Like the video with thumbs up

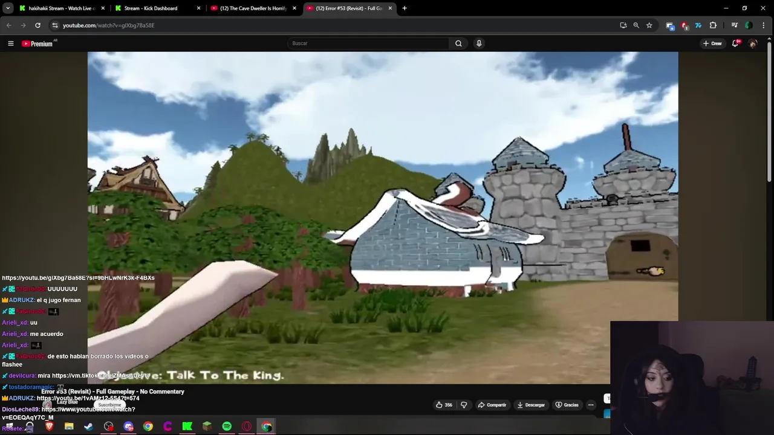click(444, 405)
